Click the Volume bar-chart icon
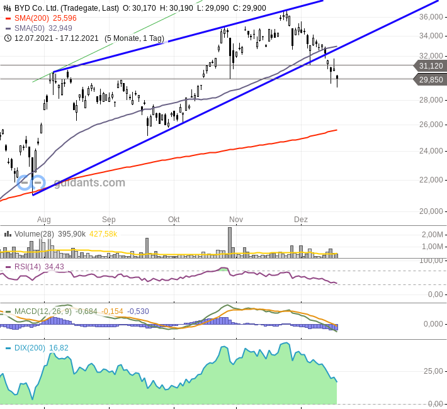 [8, 234]
